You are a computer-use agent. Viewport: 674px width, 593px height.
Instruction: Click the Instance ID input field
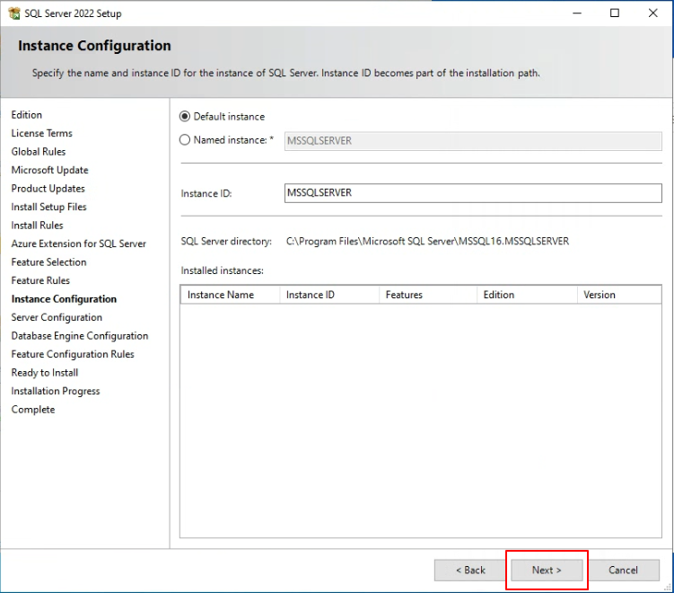(473, 193)
